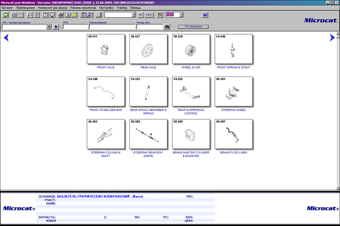Expand the empty toolbar combo box

click(134, 15)
